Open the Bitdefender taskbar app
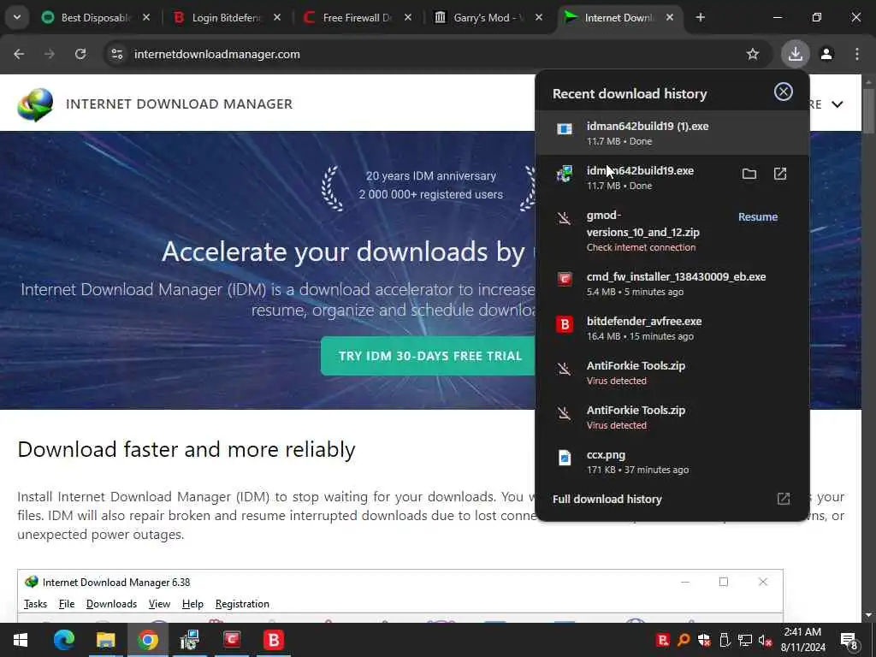Image resolution: width=876 pixels, height=657 pixels. point(274,640)
